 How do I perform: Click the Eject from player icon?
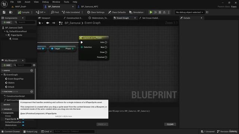click(x=164, y=12)
